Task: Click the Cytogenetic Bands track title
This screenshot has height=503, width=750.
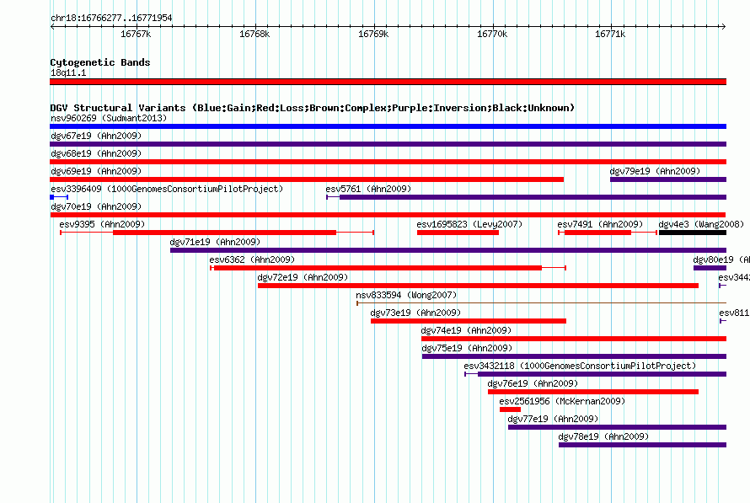Action: [x=100, y=62]
